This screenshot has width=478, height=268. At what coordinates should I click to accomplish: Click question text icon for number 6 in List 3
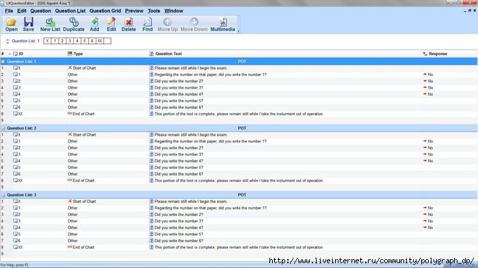tap(151, 241)
